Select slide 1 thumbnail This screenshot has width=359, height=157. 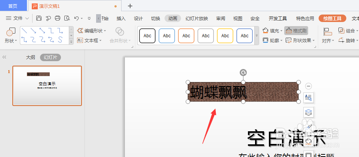coord(47,85)
